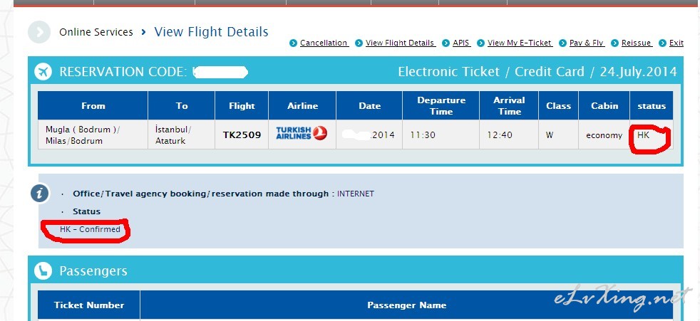Select the Reissue link
700x321 pixels.
pyautogui.click(x=637, y=43)
